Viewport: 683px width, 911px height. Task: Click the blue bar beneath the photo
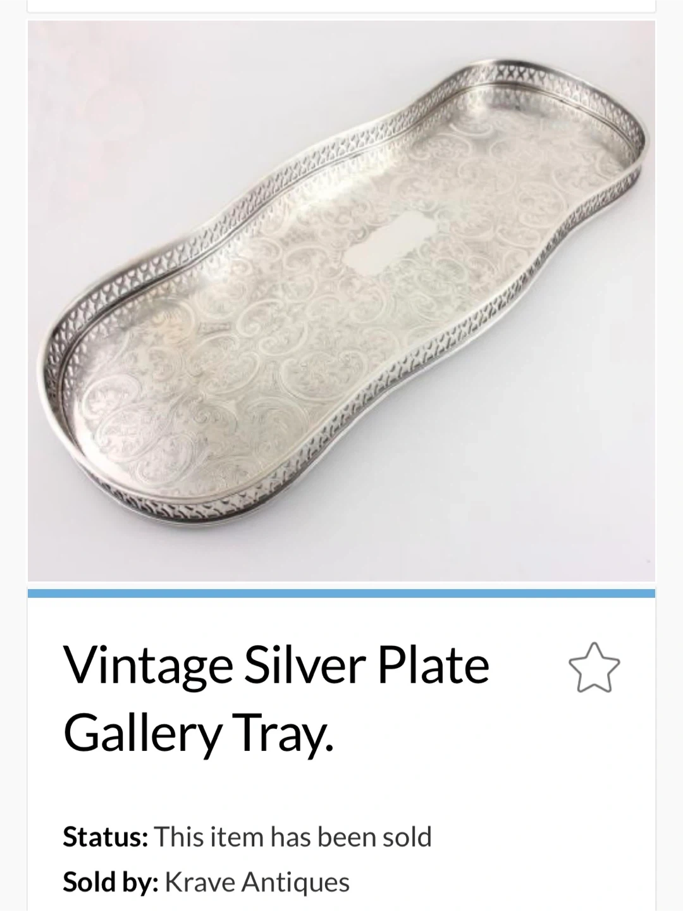coord(341,593)
